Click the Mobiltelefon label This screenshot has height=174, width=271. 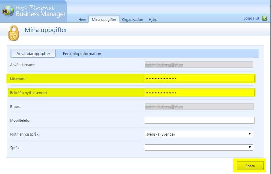(21, 120)
